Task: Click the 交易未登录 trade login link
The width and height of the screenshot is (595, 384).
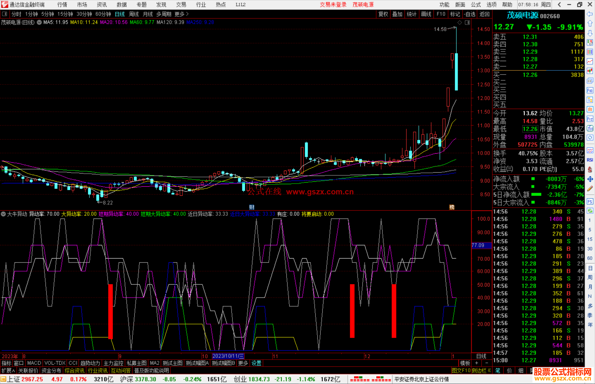Action: tap(333, 4)
